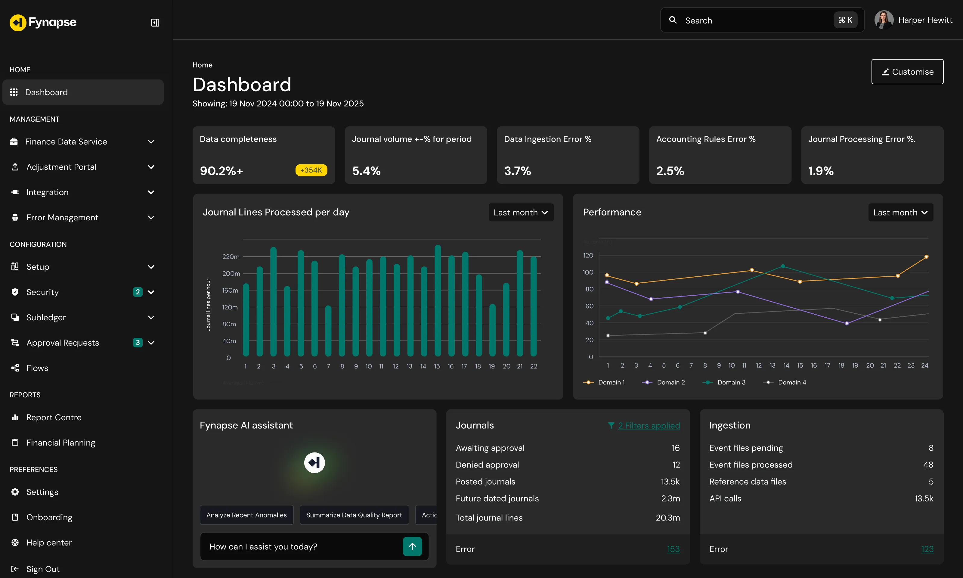Viewport: 963px width, 578px height.
Task: Click Harper Hewitt profile avatar
Action: [883, 20]
